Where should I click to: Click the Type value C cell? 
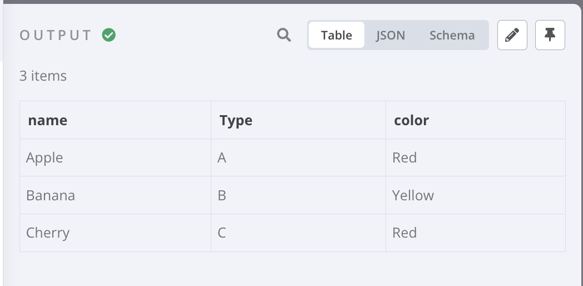click(x=298, y=233)
